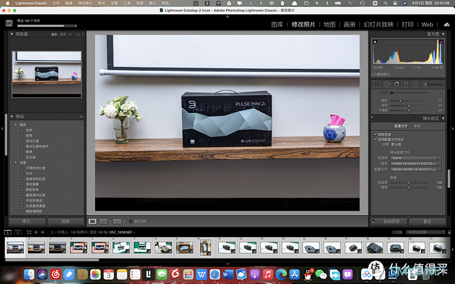Open the lens 型号 model dropdown

click(416, 164)
